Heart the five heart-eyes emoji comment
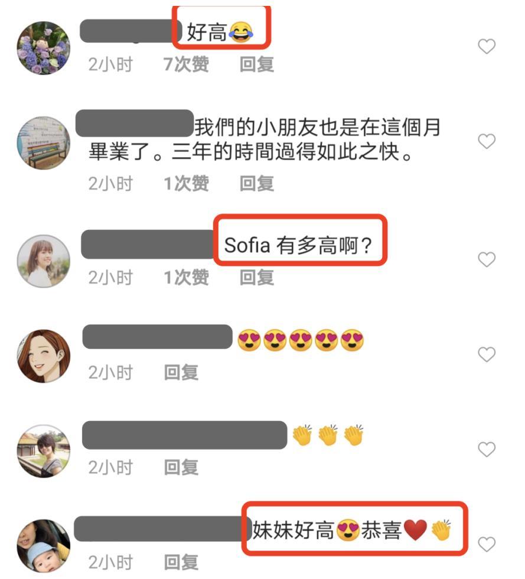The width and height of the screenshot is (525, 579). click(x=487, y=354)
